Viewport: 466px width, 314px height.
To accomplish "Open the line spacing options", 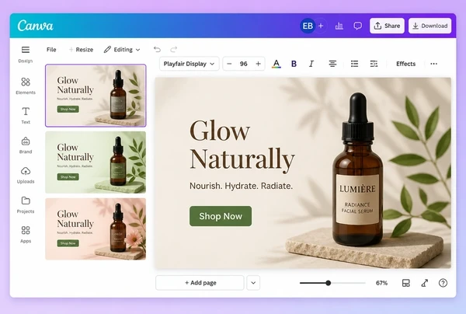I will [x=374, y=64].
